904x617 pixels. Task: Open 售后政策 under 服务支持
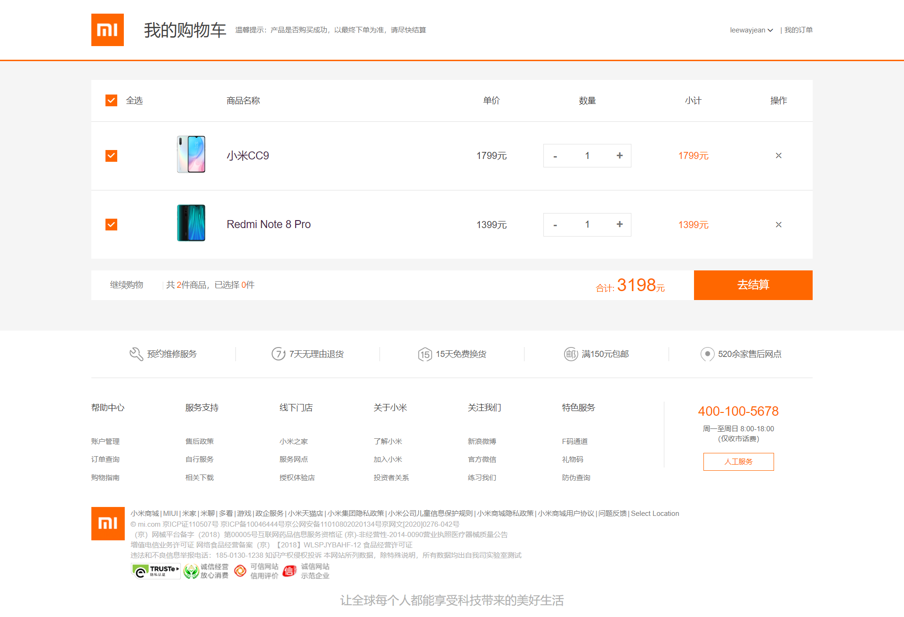click(x=200, y=441)
